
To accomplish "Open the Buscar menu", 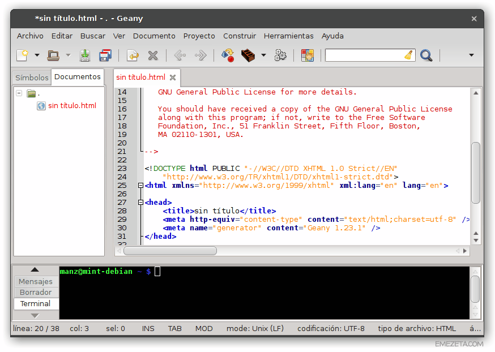I will tap(92, 36).
